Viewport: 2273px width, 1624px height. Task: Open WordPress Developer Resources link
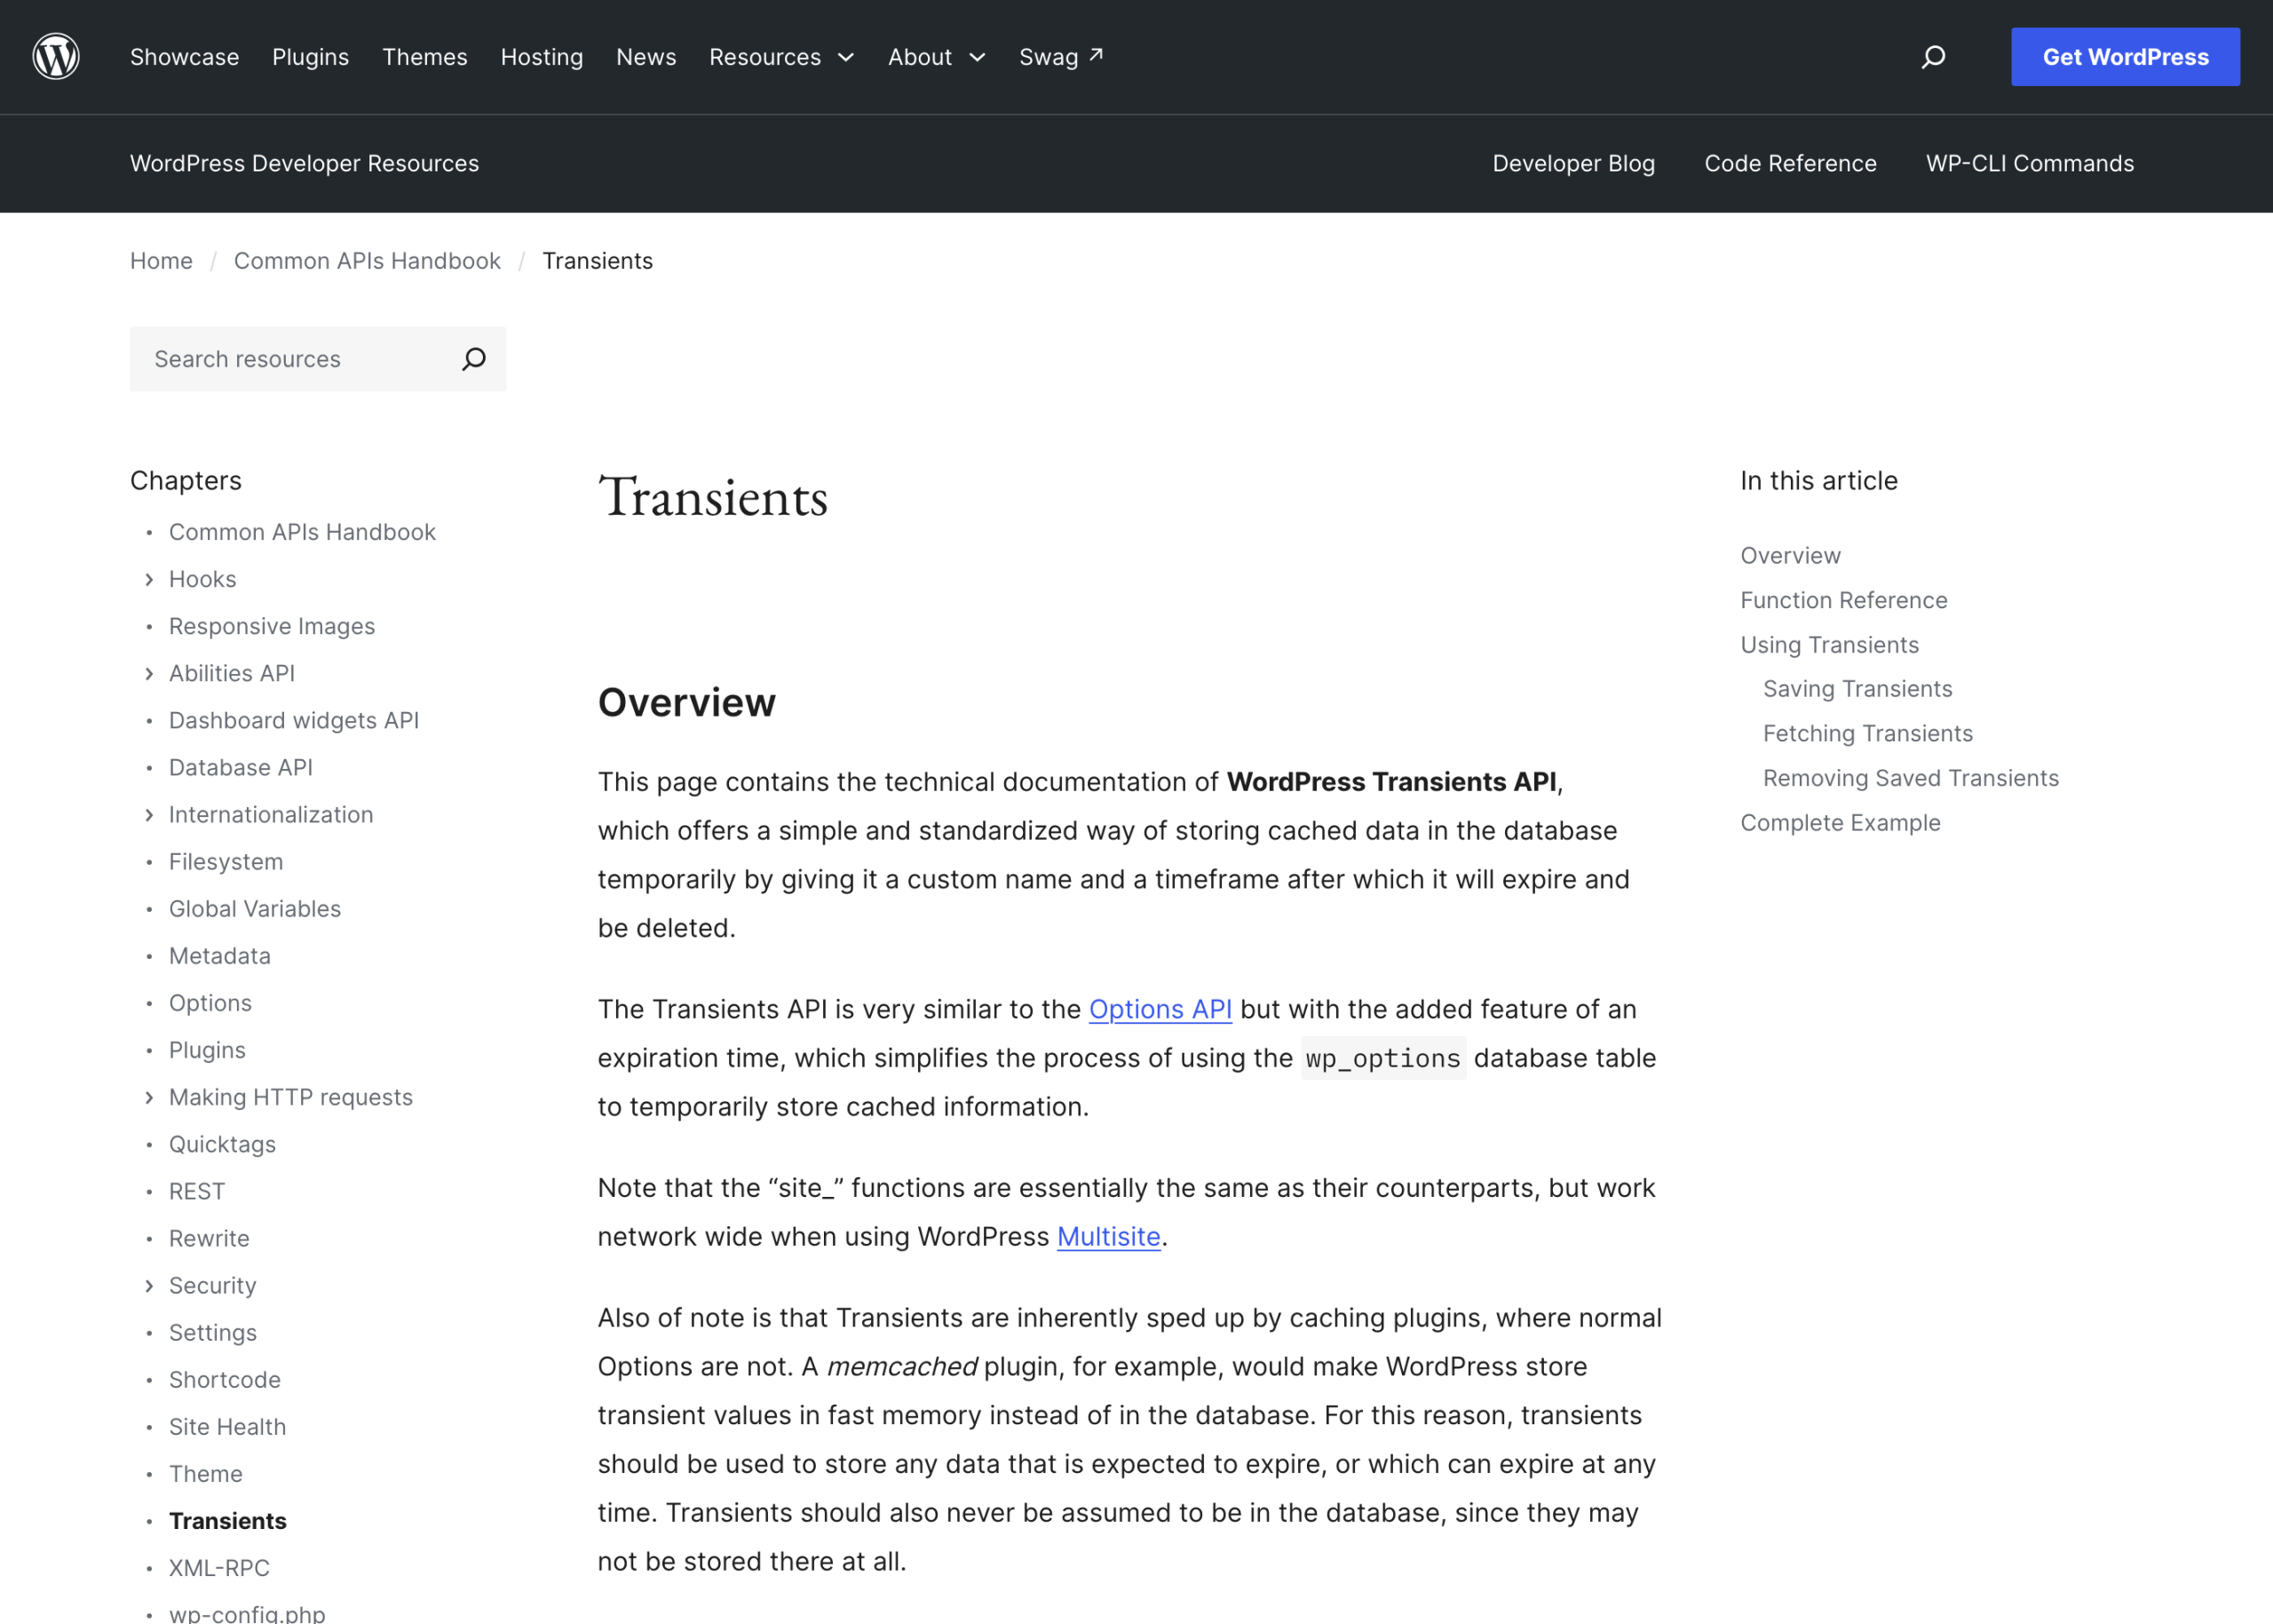pyautogui.click(x=305, y=163)
